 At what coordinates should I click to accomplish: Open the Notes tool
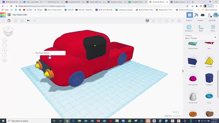coord(213,28)
